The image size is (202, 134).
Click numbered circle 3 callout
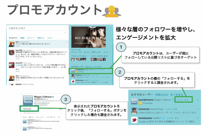tap(66, 99)
